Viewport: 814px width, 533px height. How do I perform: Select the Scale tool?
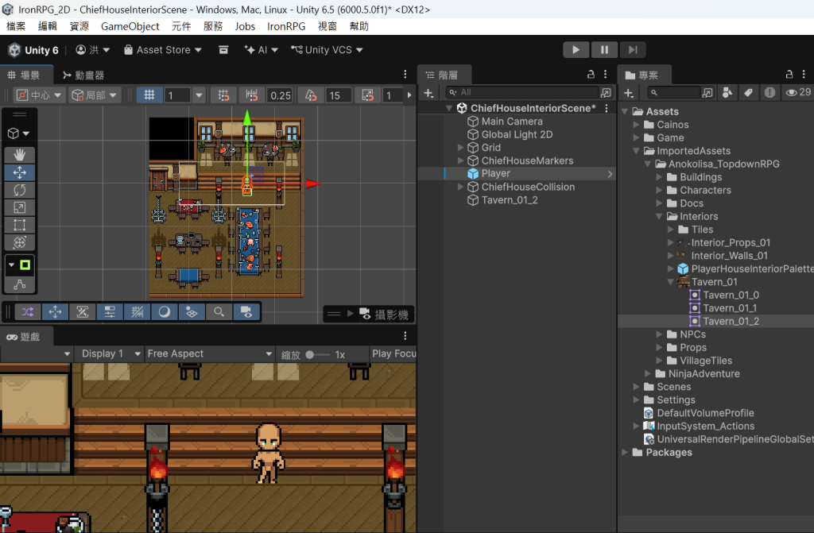[x=20, y=207]
